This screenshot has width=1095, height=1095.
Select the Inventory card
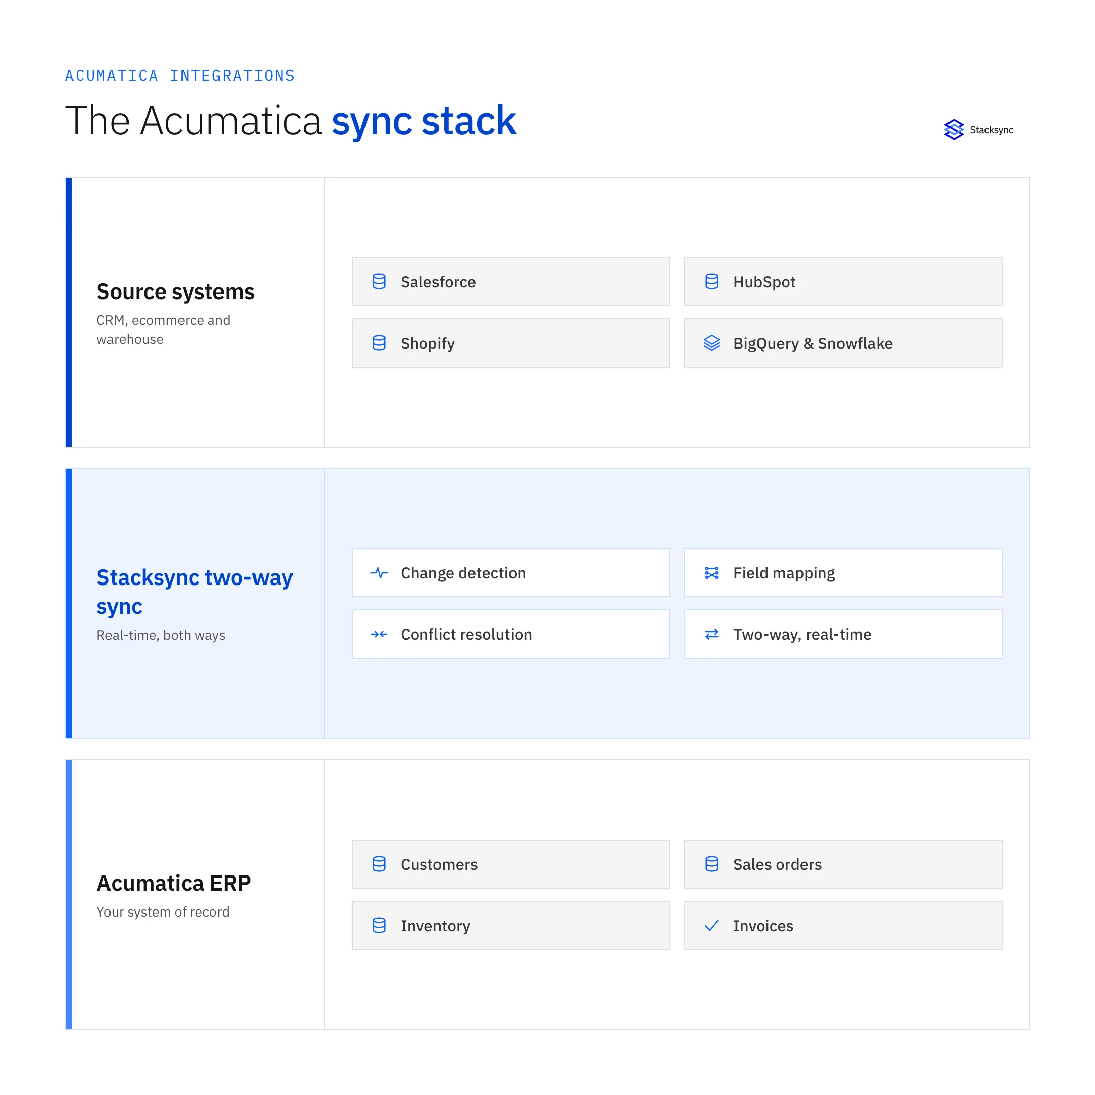tap(510, 925)
